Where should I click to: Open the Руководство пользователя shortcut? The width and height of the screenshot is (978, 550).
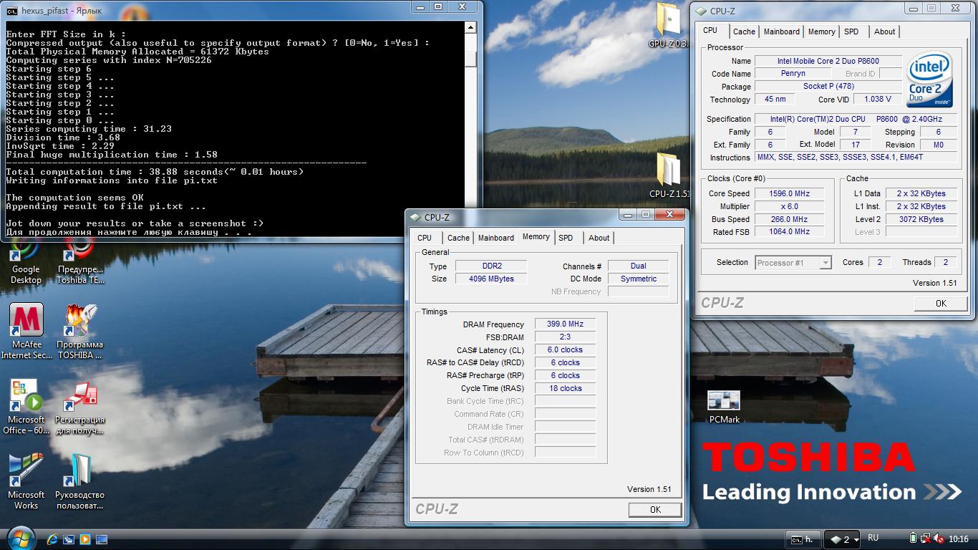pos(80,481)
